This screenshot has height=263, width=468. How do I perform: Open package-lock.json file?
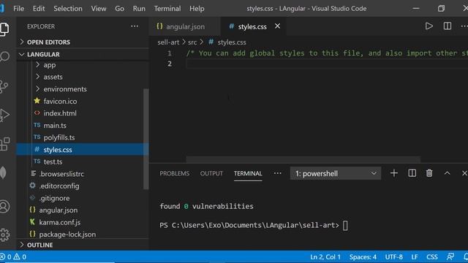[x=83, y=235]
